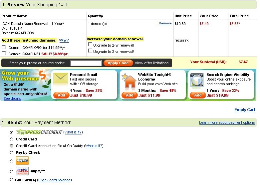This screenshot has width=260, height=185.
Task: Click the Express Checkout logo
Action: (x=39, y=132)
